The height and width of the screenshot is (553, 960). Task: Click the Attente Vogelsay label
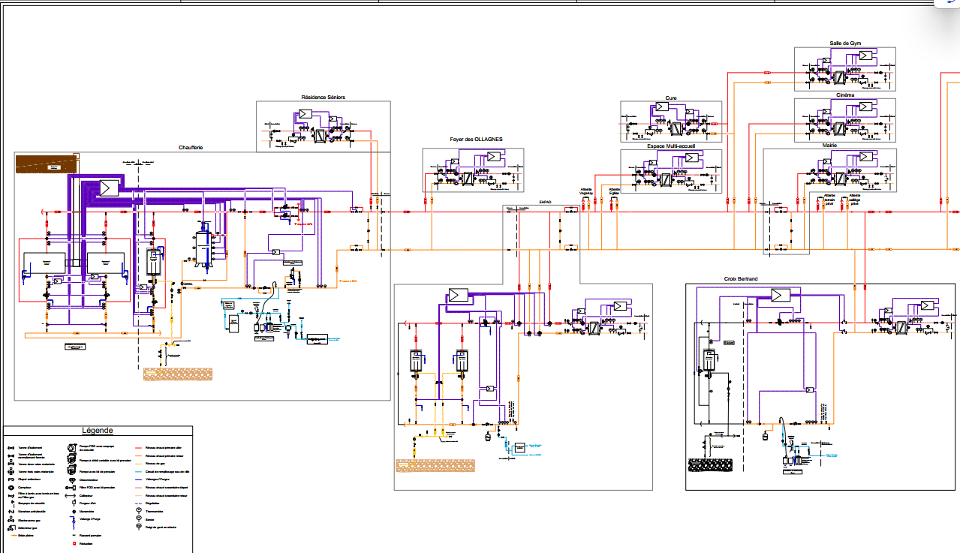(x=587, y=191)
